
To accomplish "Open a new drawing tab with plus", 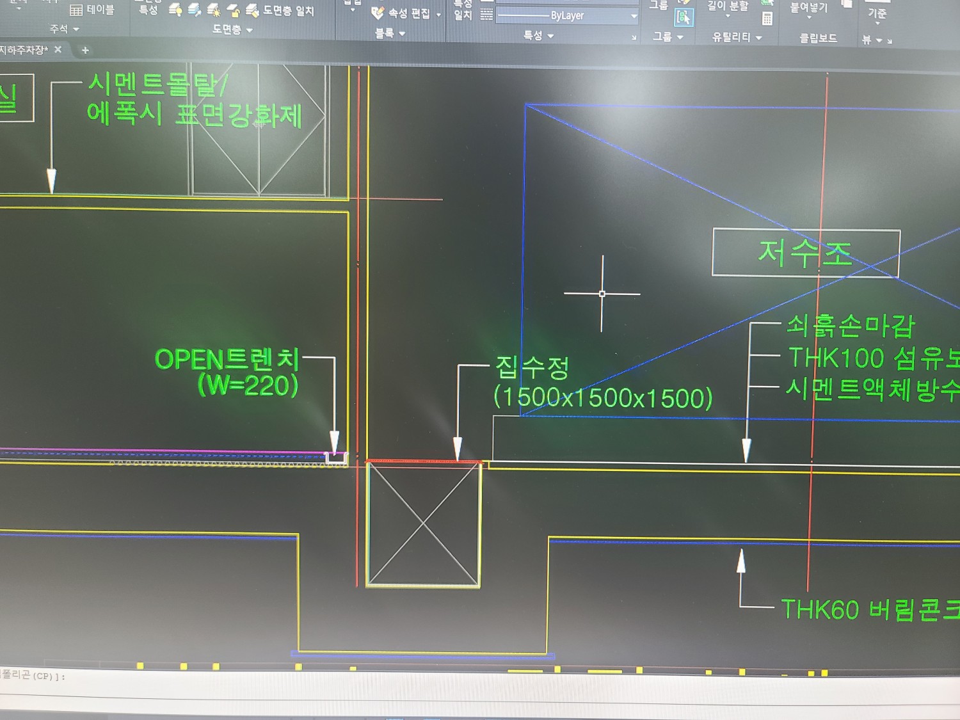I will (x=85, y=50).
